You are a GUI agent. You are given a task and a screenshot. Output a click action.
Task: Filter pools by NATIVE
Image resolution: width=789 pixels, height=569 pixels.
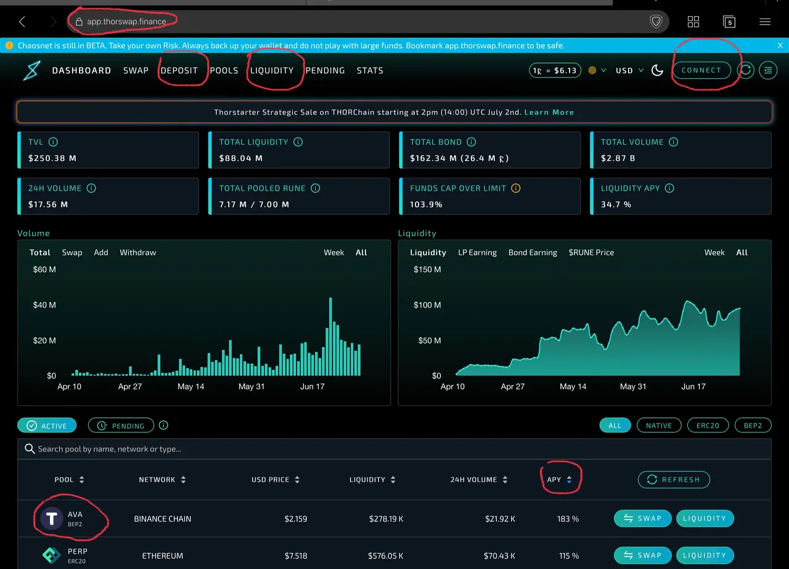[659, 425]
